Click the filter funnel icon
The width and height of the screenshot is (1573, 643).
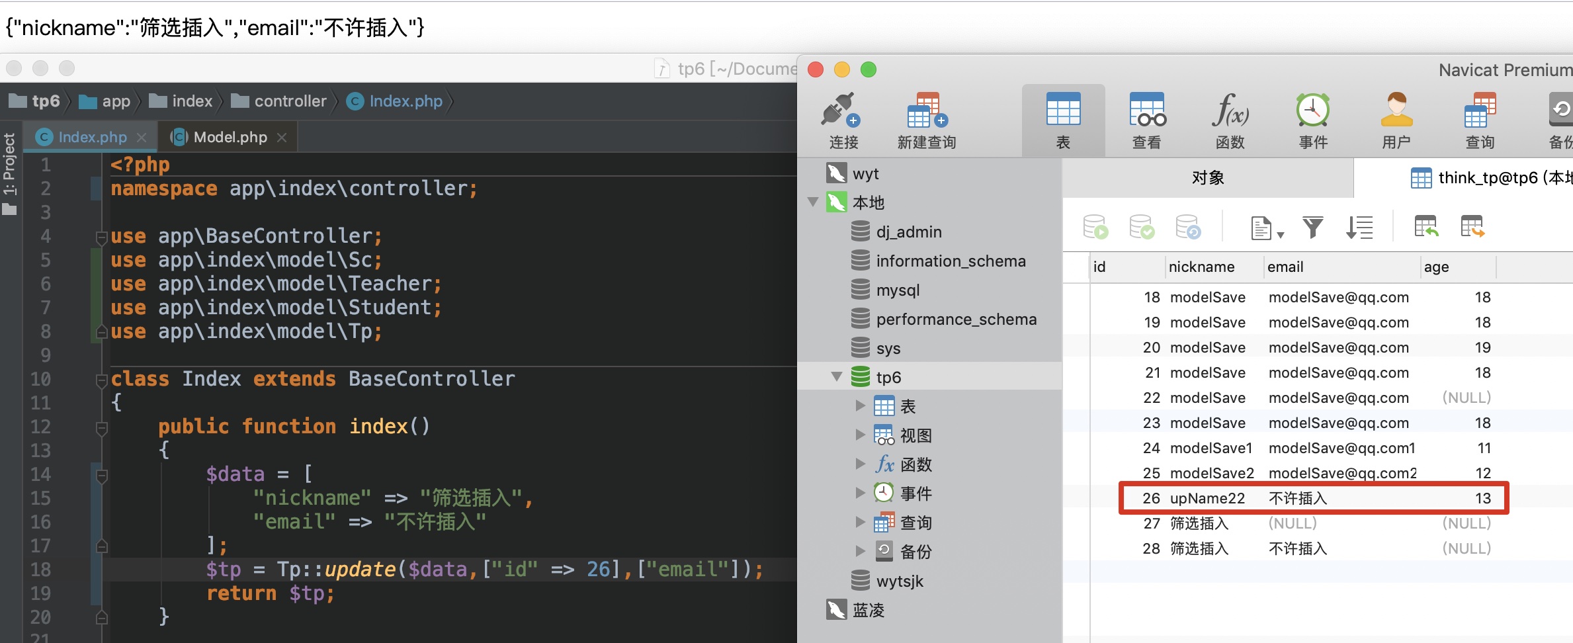pyautogui.click(x=1313, y=228)
